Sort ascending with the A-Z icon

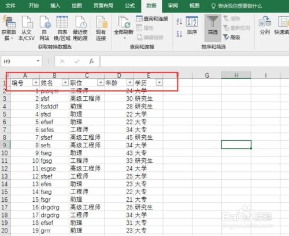point(179,21)
